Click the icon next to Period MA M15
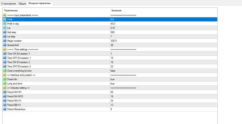This screenshot has height=124, width=242. click(5, 96)
